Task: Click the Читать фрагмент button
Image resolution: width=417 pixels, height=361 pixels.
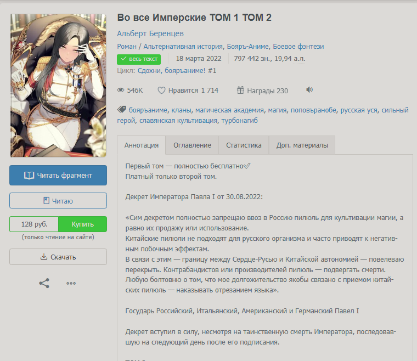Action: click(x=58, y=175)
